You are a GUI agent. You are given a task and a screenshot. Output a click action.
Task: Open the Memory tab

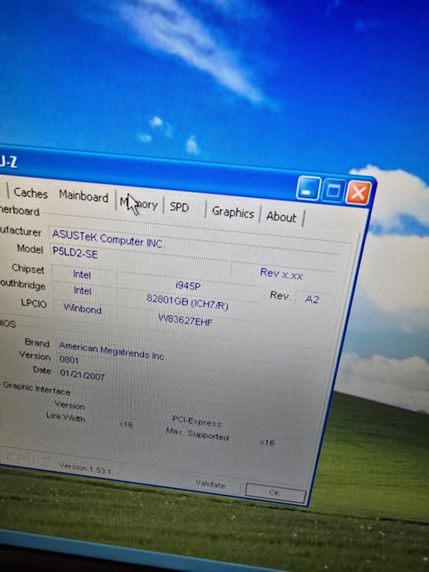139,203
